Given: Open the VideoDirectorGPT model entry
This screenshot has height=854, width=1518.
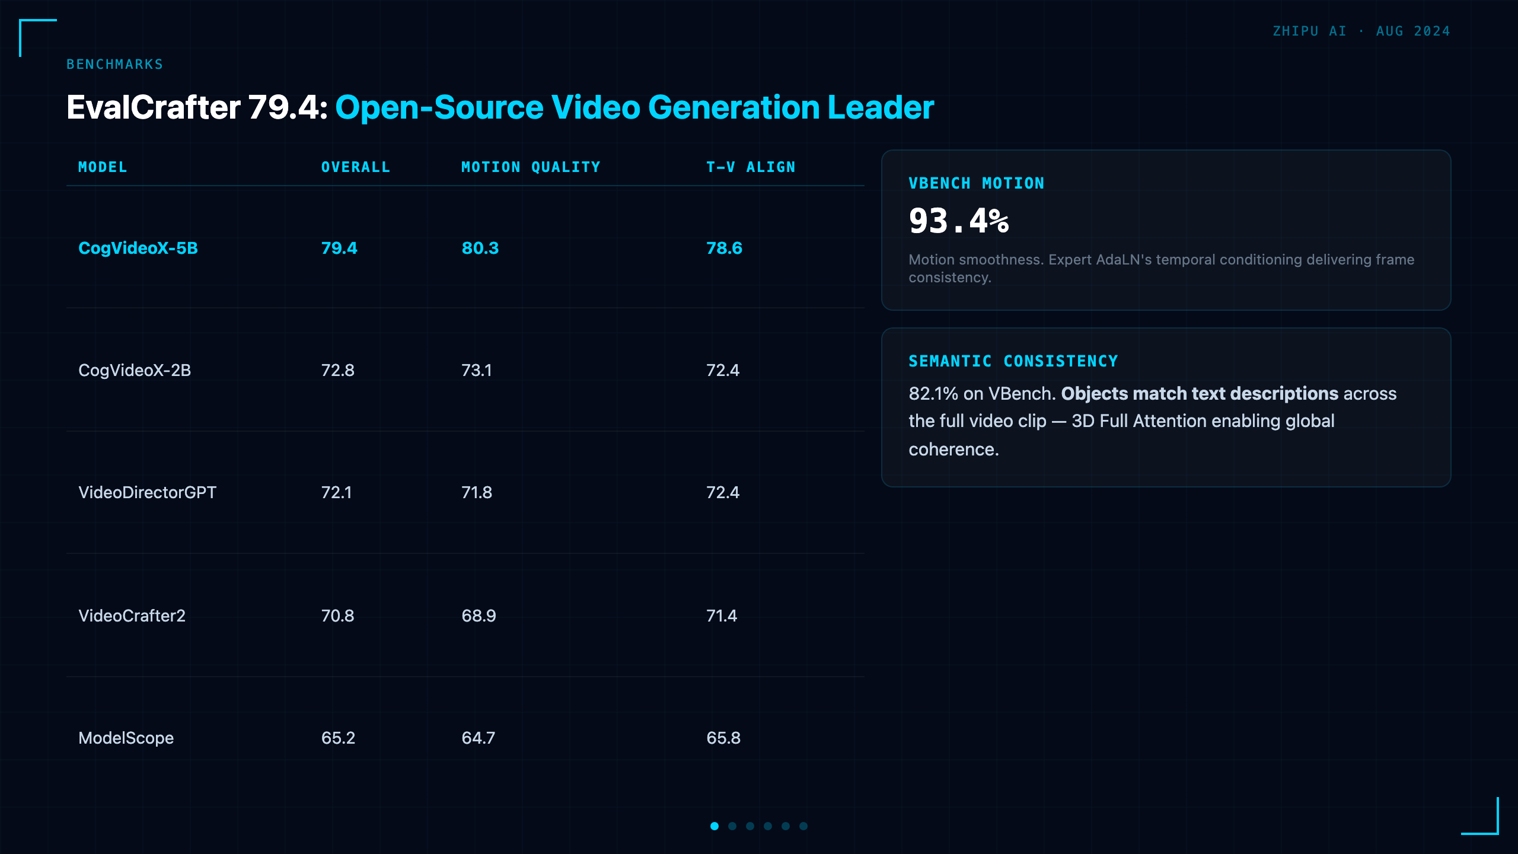Looking at the screenshot, I should 147,492.
